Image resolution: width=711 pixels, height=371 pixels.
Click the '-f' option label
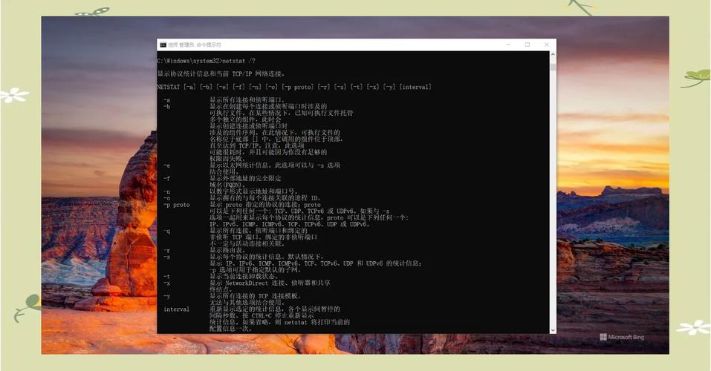[167, 179]
